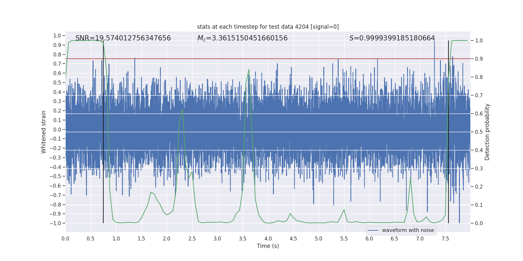Select the 0.9 tick on the detection probability axis
Screen dimensions: 523x261
pos(479,59)
